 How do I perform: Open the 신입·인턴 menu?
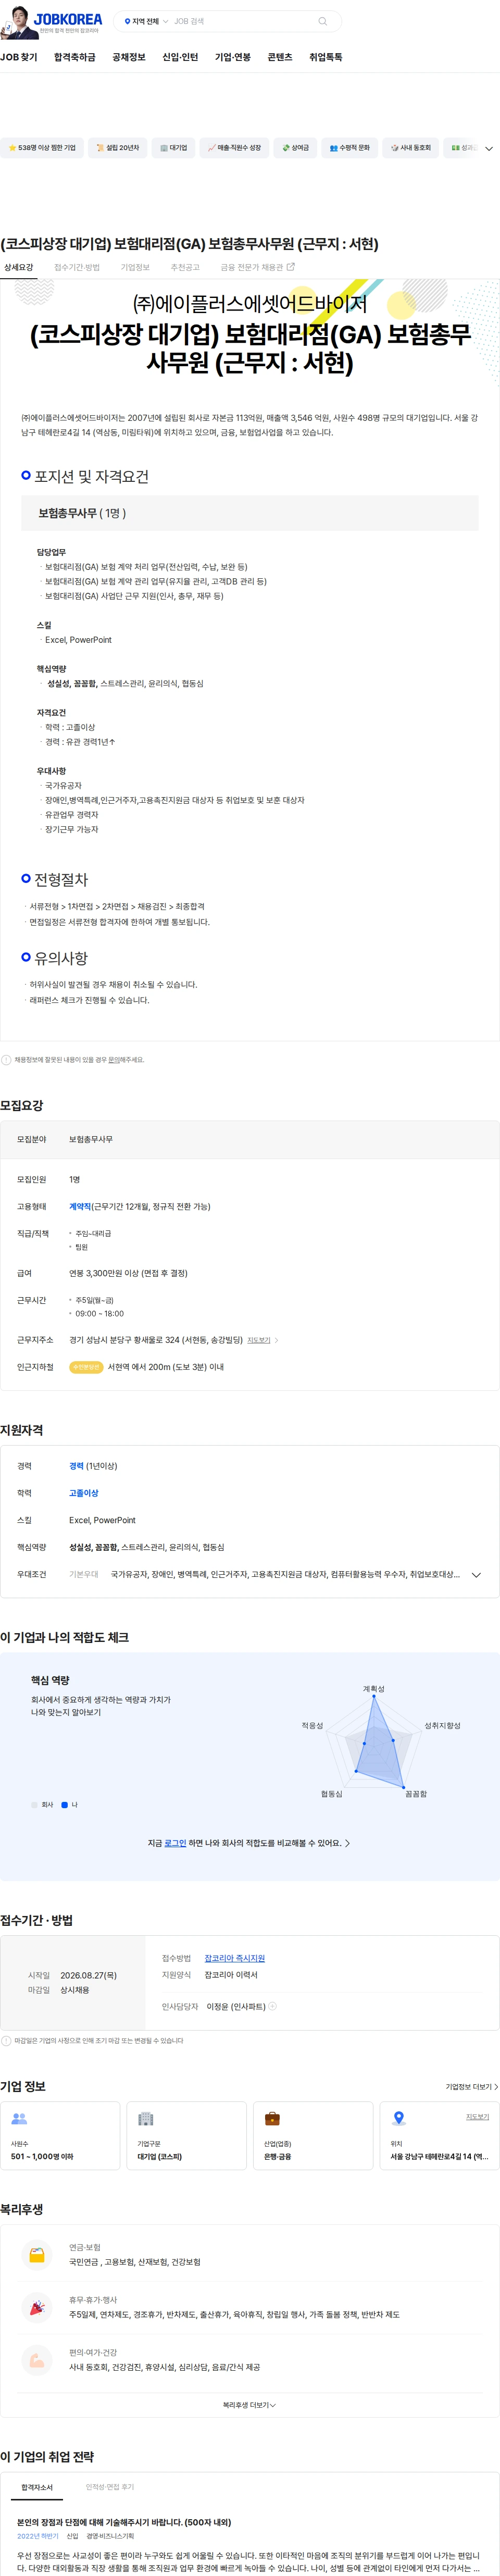(180, 58)
